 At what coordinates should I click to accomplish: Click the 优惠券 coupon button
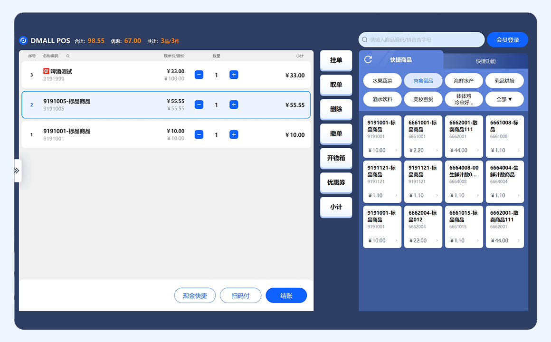336,182
